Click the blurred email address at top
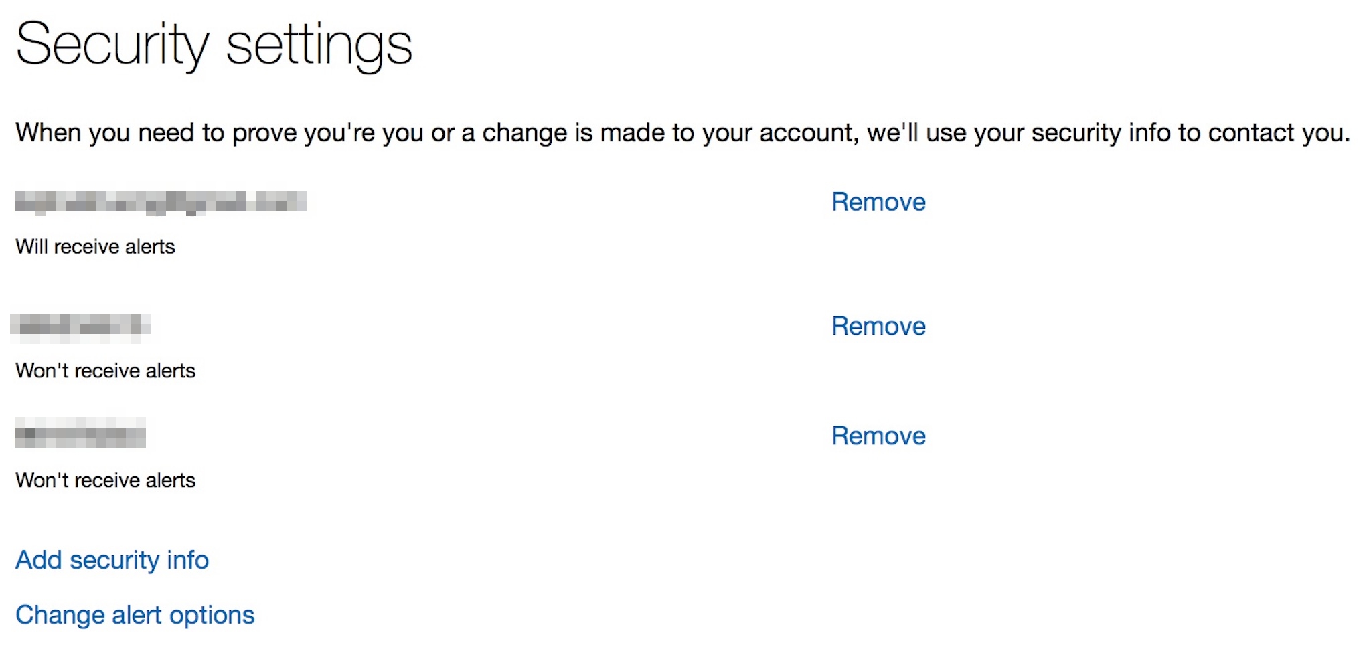This screenshot has width=1371, height=651. 161,202
